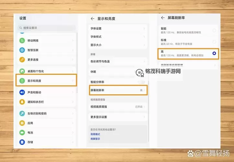Open 电池 settings entry
The width and height of the screenshot is (234, 162).
point(47,133)
